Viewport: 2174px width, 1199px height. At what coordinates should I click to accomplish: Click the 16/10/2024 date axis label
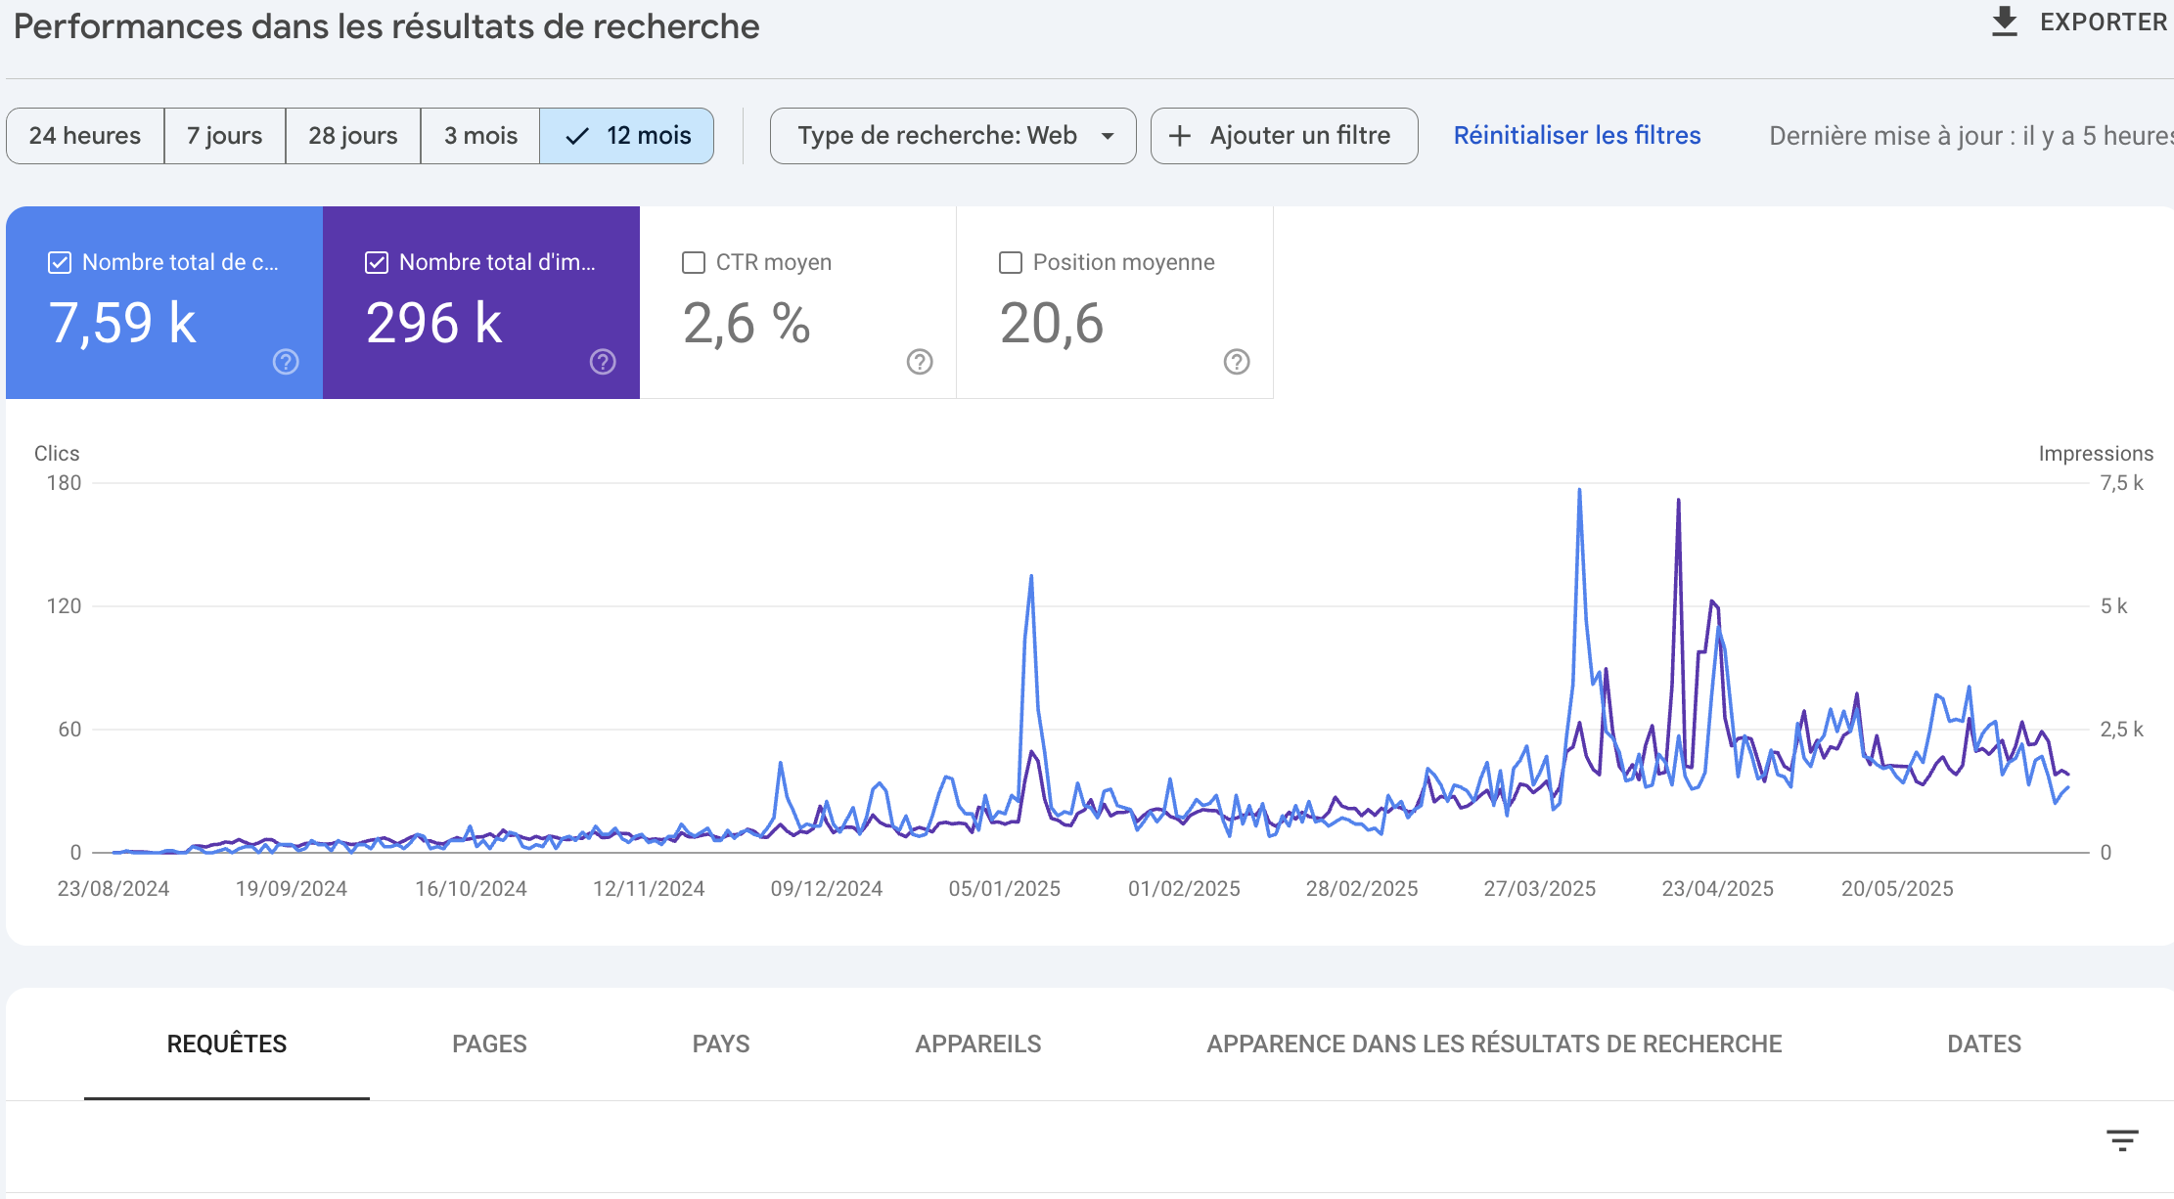point(471,889)
